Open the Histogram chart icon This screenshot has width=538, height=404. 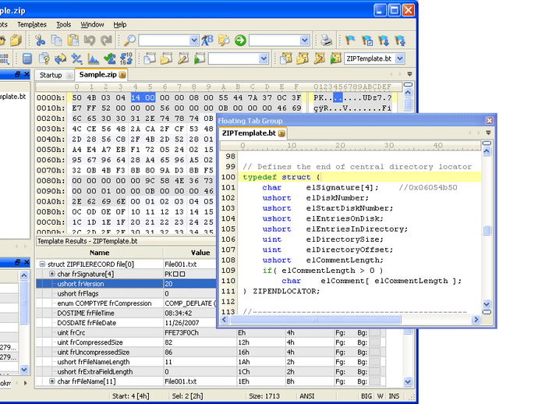tap(94, 58)
